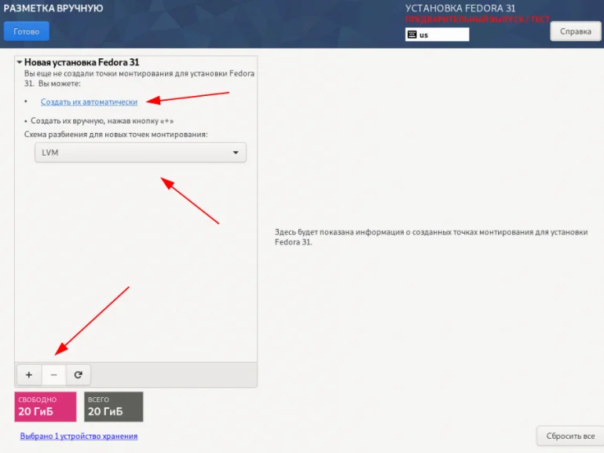Click the УСТАНОВКА FEDORA 31 heading
The image size is (604, 453).
[x=460, y=8]
